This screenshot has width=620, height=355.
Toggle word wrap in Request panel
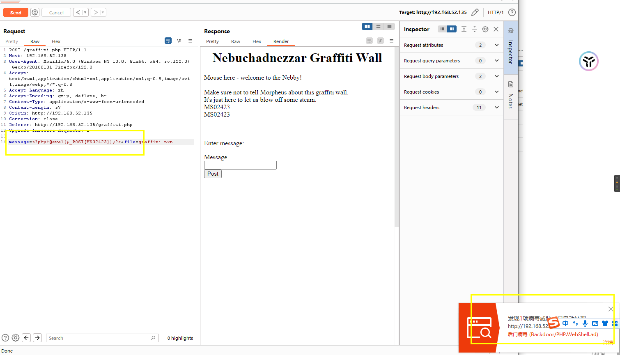pyautogui.click(x=168, y=41)
